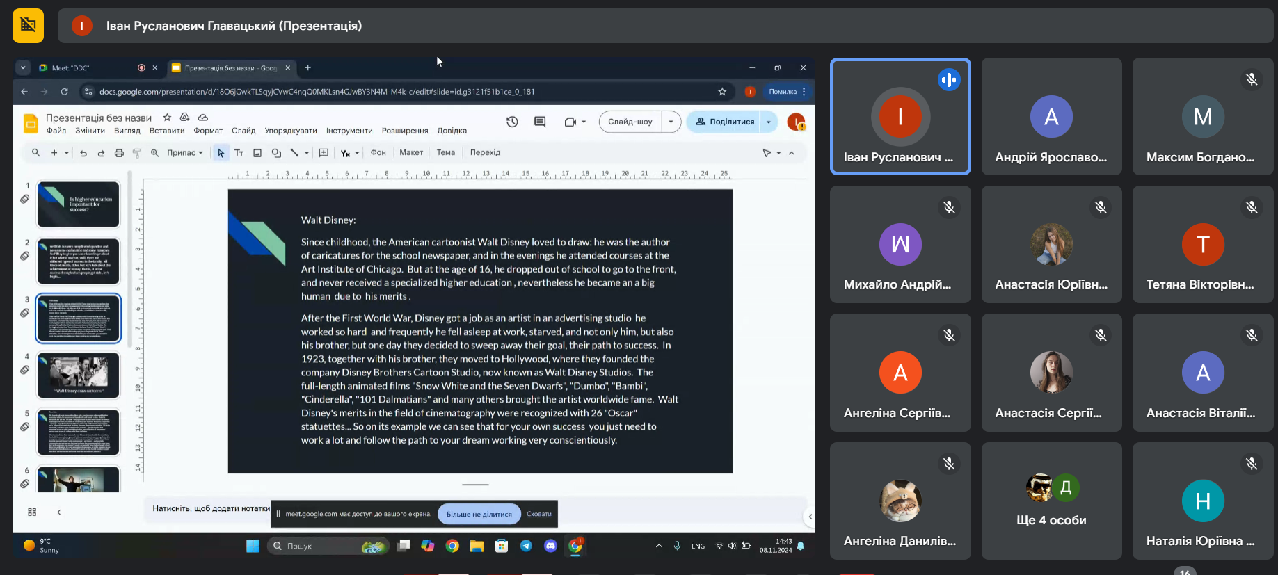1278x575 pixels.
Task: Click the muted microphone icon on Ангеліна Данилів tile
Action: coord(949,464)
